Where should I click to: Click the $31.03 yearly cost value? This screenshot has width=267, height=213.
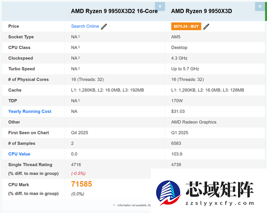pyautogui.click(x=178, y=112)
